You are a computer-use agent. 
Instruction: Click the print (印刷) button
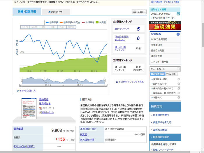pos(139,12)
